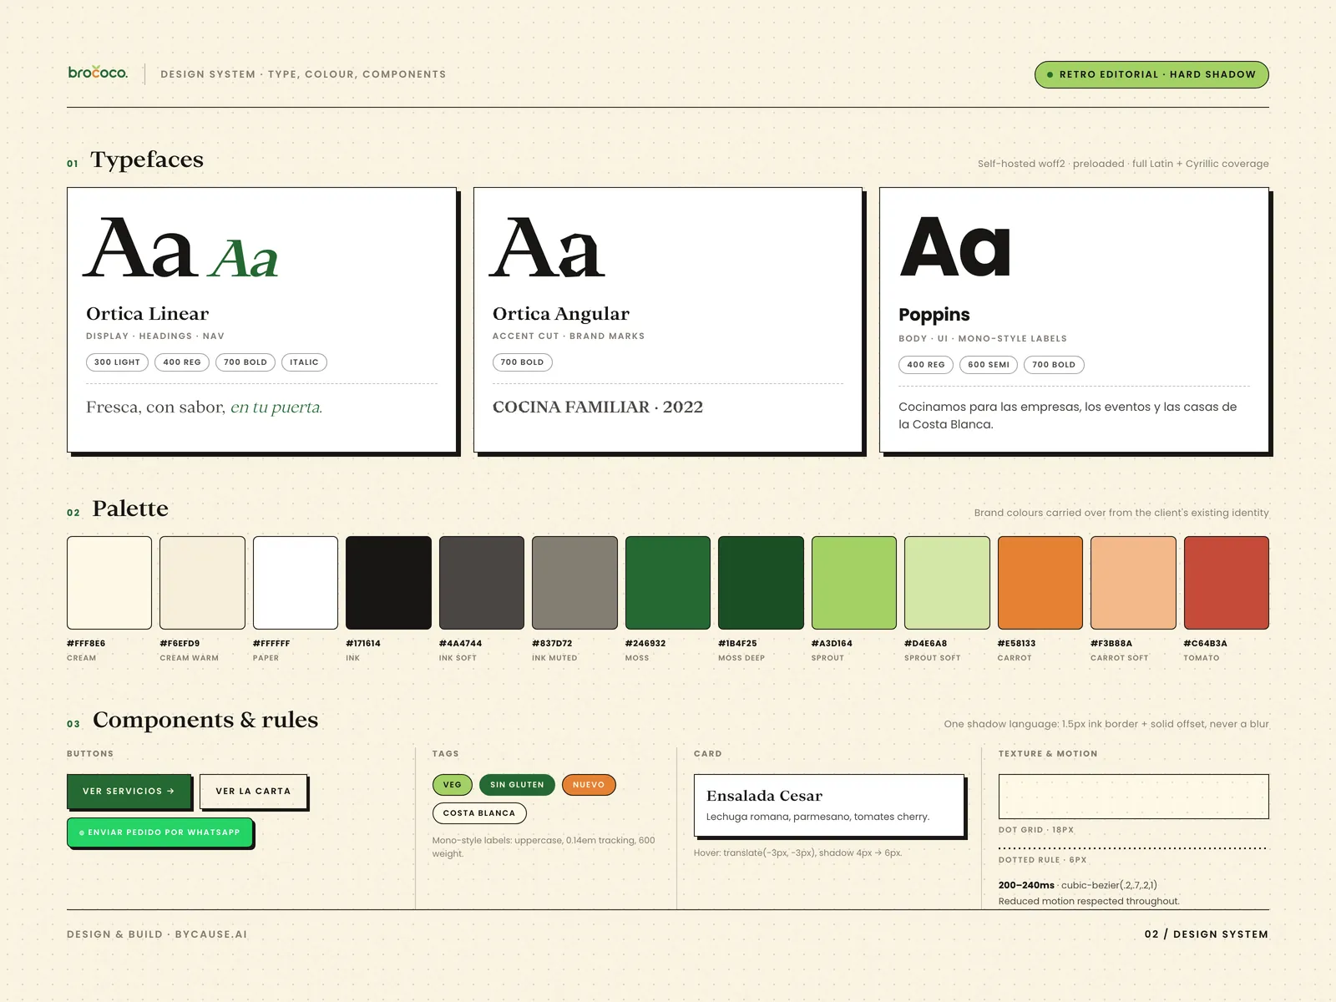This screenshot has height=1002, width=1336.
Task: Click the green italic Aa specimen
Action: (x=243, y=259)
